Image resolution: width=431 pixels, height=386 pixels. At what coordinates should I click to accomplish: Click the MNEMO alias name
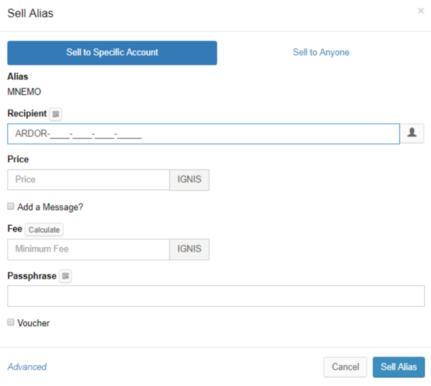click(x=24, y=92)
